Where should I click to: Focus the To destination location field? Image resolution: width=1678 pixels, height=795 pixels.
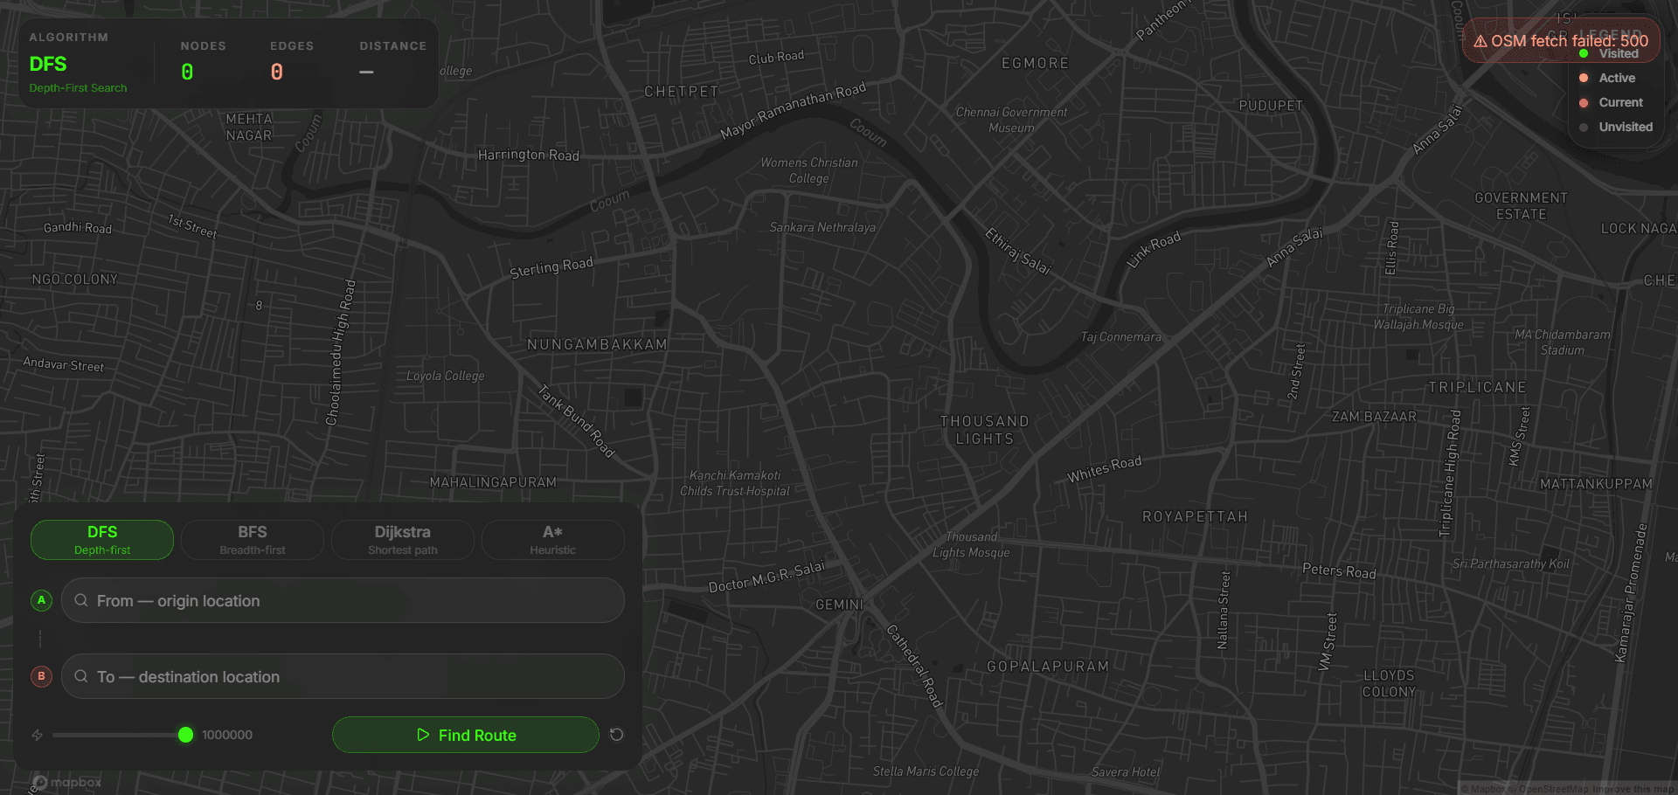343,676
